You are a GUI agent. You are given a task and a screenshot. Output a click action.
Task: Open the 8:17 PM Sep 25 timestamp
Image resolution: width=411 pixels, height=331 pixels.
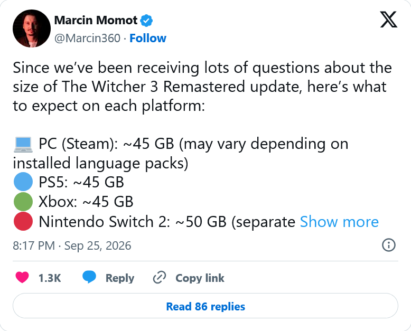click(x=72, y=245)
